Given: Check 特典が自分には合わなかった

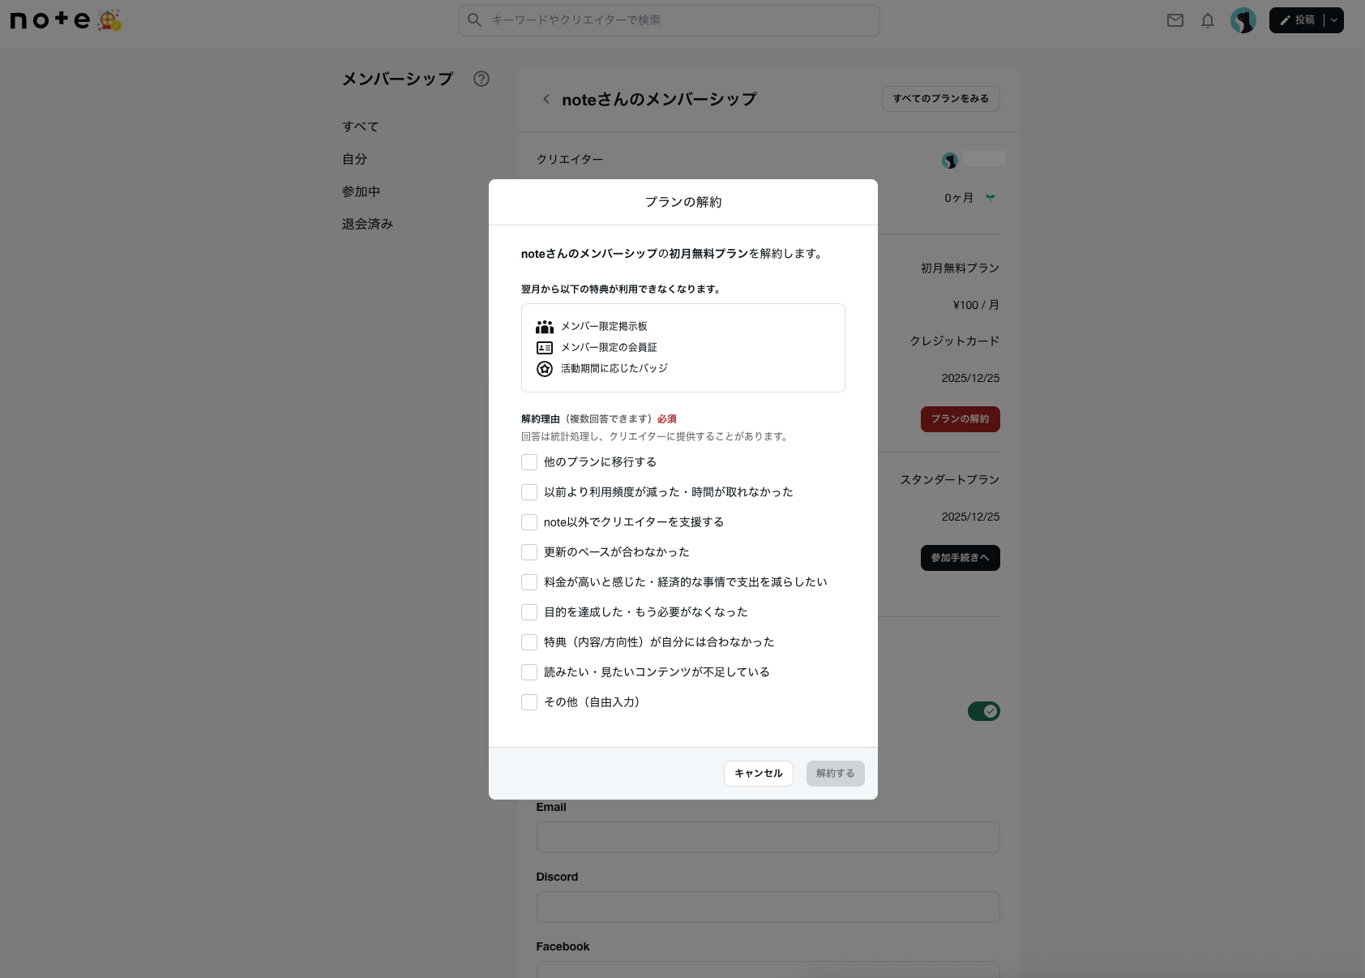Looking at the screenshot, I should coord(529,642).
